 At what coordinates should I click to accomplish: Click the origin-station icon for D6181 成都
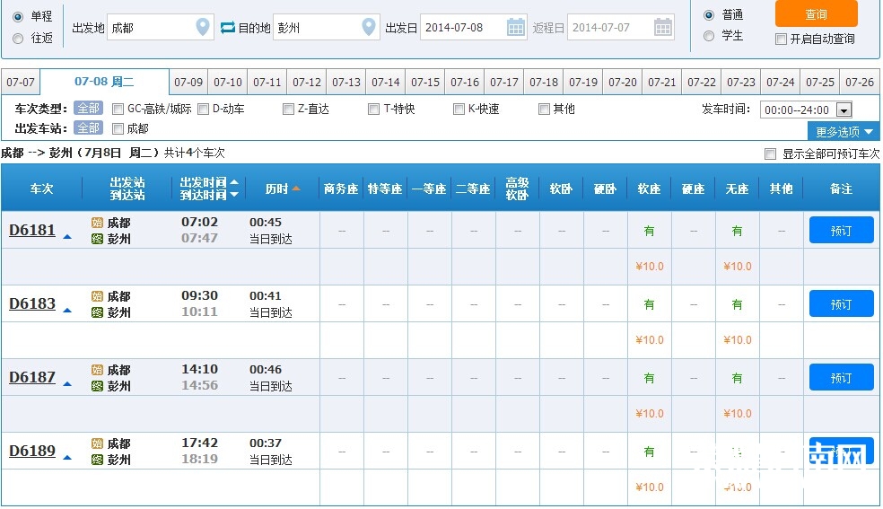(x=97, y=223)
